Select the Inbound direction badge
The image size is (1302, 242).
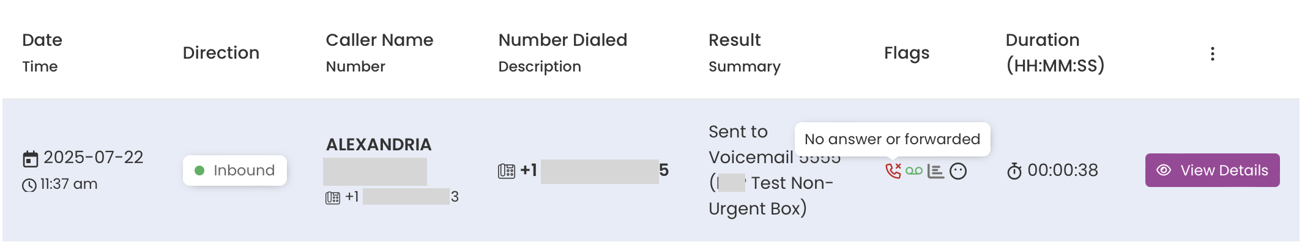point(235,170)
